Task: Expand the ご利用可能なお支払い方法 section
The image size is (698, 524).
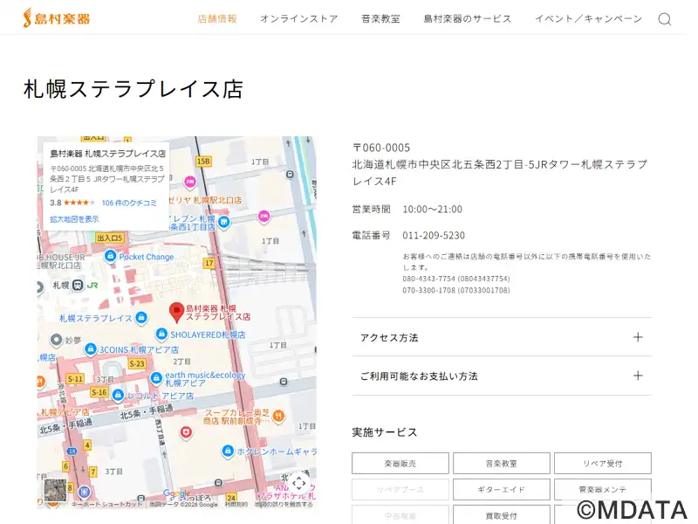Action: (x=502, y=376)
